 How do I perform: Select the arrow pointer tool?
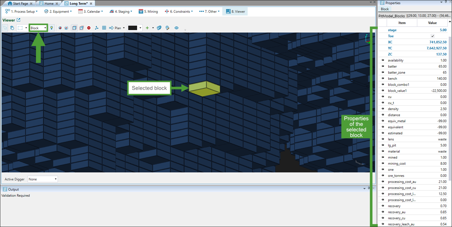[x=5, y=28]
